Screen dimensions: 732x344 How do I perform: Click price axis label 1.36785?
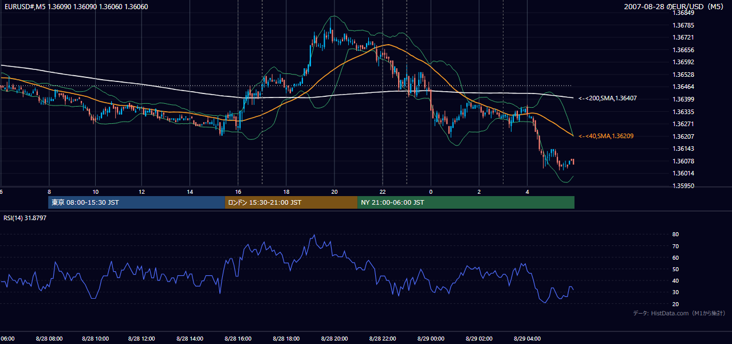point(683,25)
